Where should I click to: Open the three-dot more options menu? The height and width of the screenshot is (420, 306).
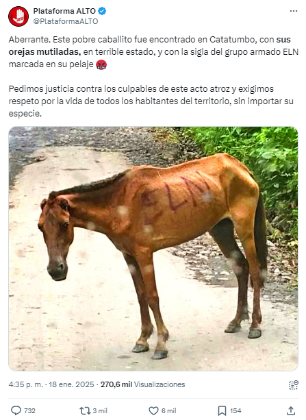tap(294, 11)
